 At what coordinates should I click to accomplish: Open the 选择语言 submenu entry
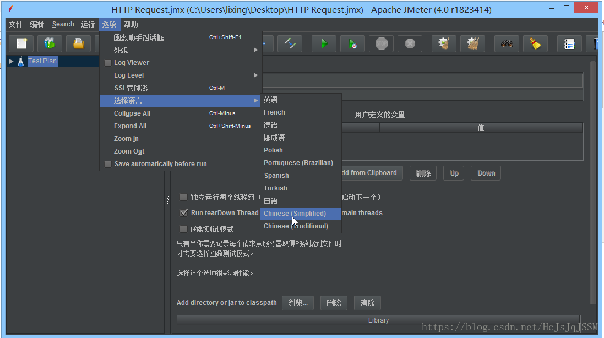pos(180,101)
